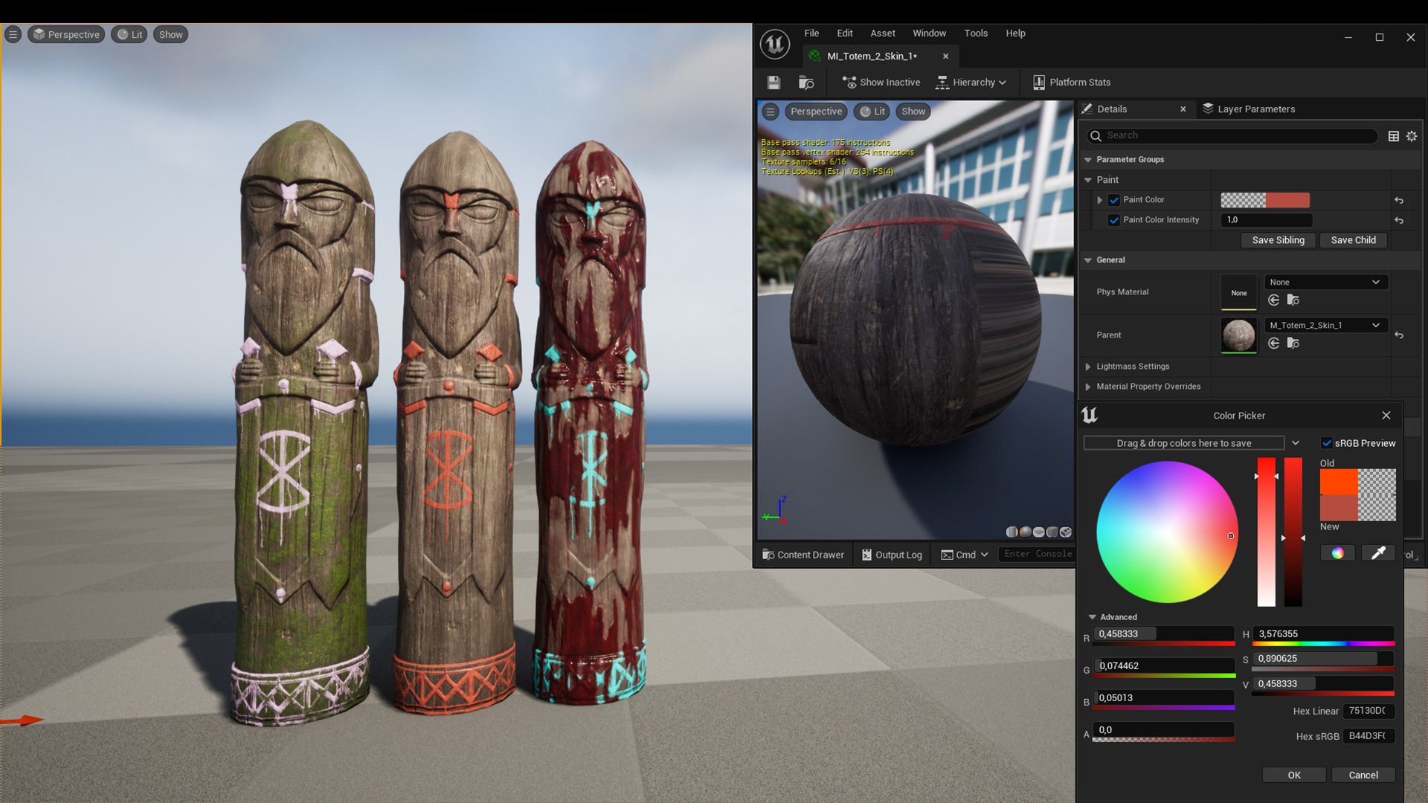Open Content Drawer

[x=803, y=555]
